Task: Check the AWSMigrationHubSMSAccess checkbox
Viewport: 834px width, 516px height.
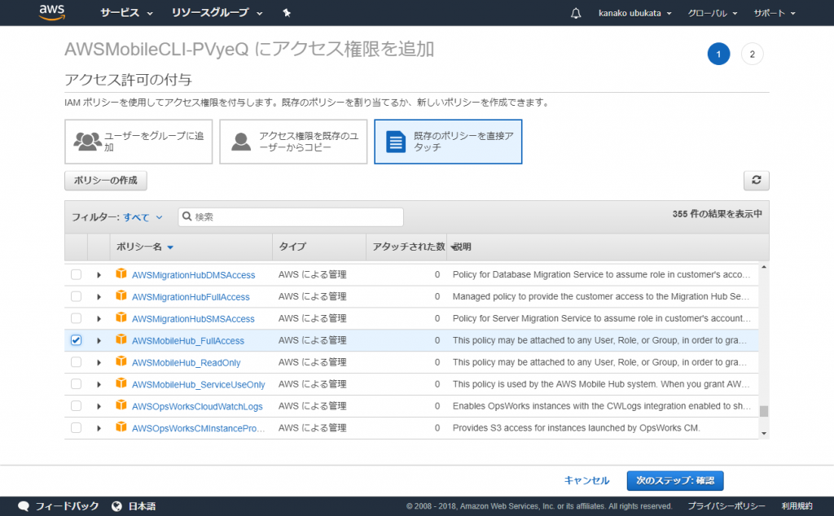Action: point(76,317)
